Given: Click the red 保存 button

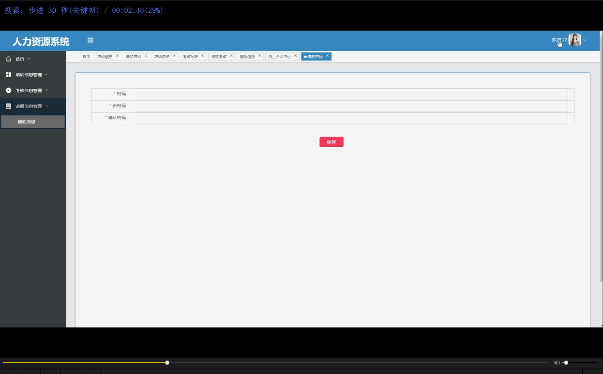Looking at the screenshot, I should [x=331, y=142].
